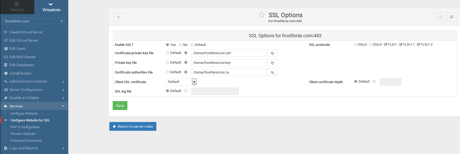460x154 pixels.
Task: Open the frostfenix.com domain selector
Action: (34, 21)
